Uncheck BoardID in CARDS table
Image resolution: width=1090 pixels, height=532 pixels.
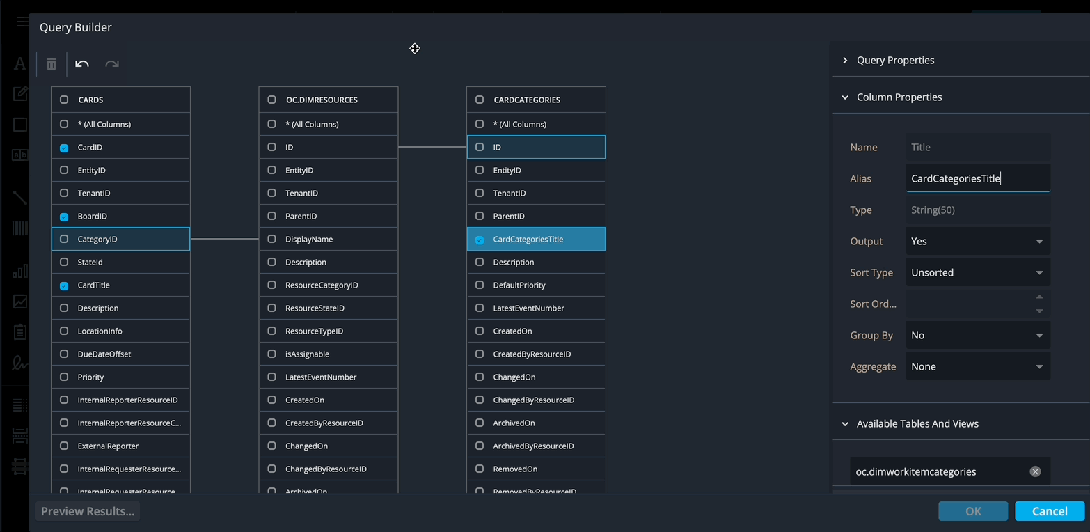click(64, 217)
